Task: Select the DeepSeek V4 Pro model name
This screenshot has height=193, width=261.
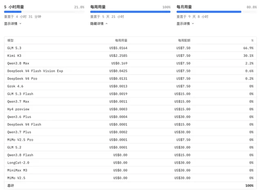Action: click(x=22, y=79)
